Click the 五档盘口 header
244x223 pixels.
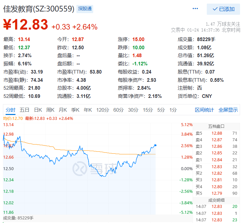(x=216, y=126)
